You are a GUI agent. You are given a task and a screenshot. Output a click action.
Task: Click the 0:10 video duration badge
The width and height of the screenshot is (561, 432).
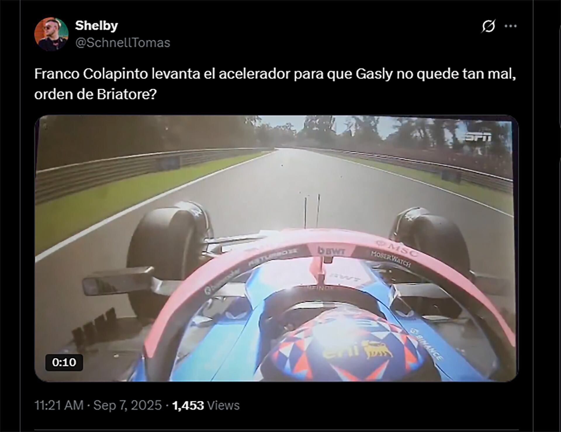pos(64,362)
